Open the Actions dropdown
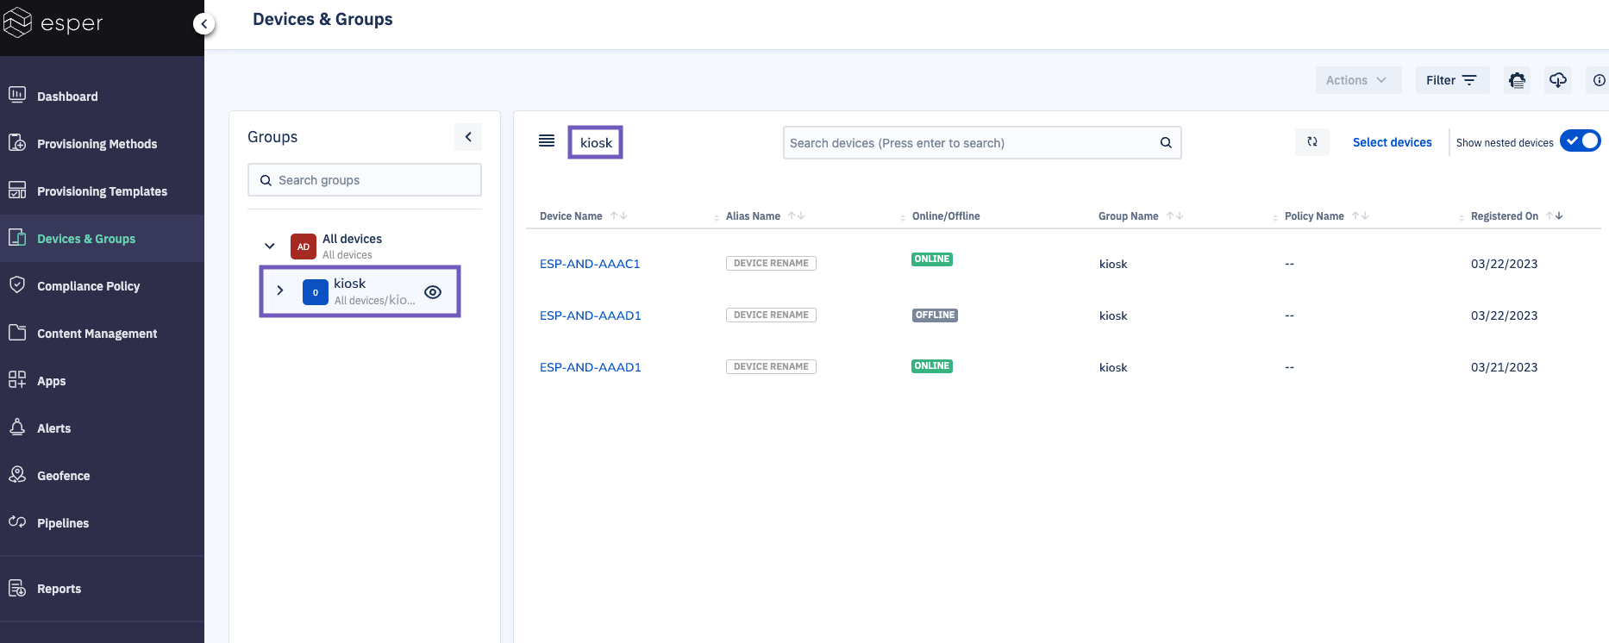The width and height of the screenshot is (1609, 643). pos(1357,80)
